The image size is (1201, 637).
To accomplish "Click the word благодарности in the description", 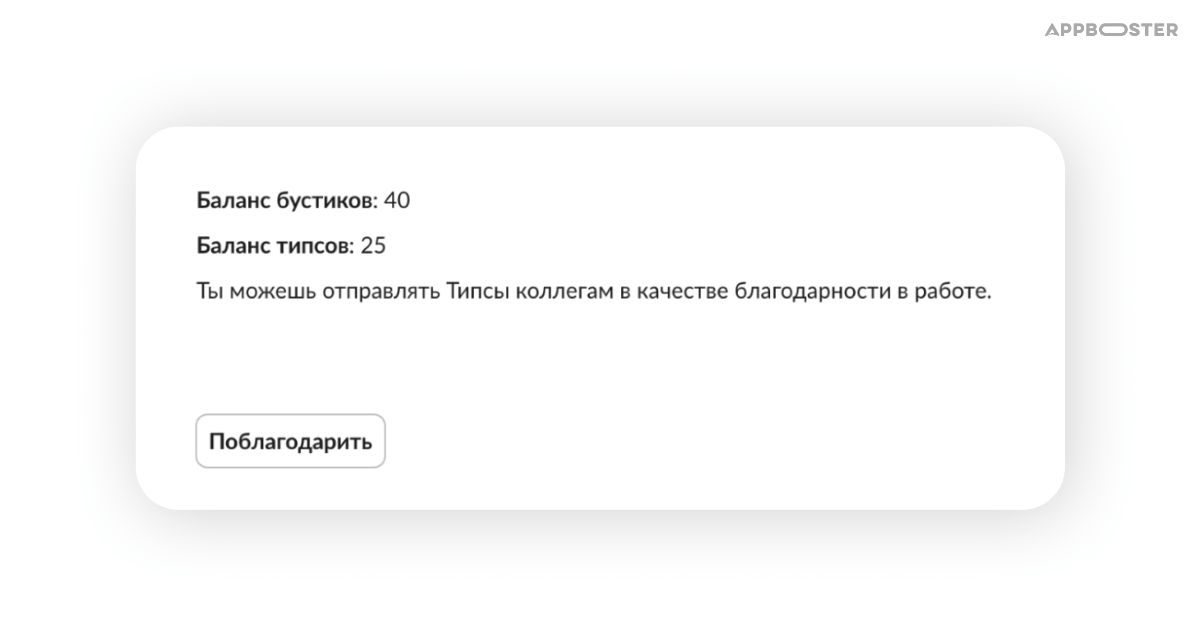I will pos(813,291).
